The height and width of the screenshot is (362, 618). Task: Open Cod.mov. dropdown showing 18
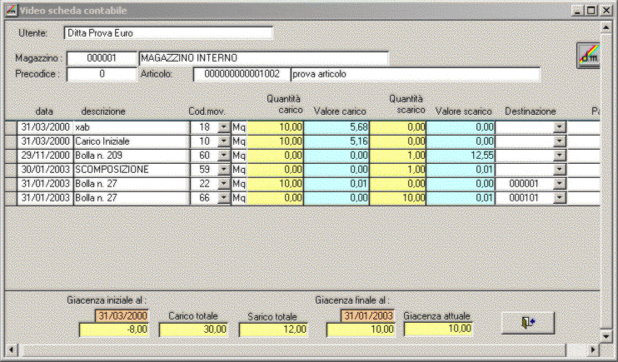[223, 127]
